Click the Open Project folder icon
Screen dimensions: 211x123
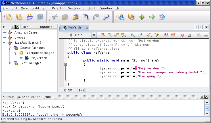point(30,17)
